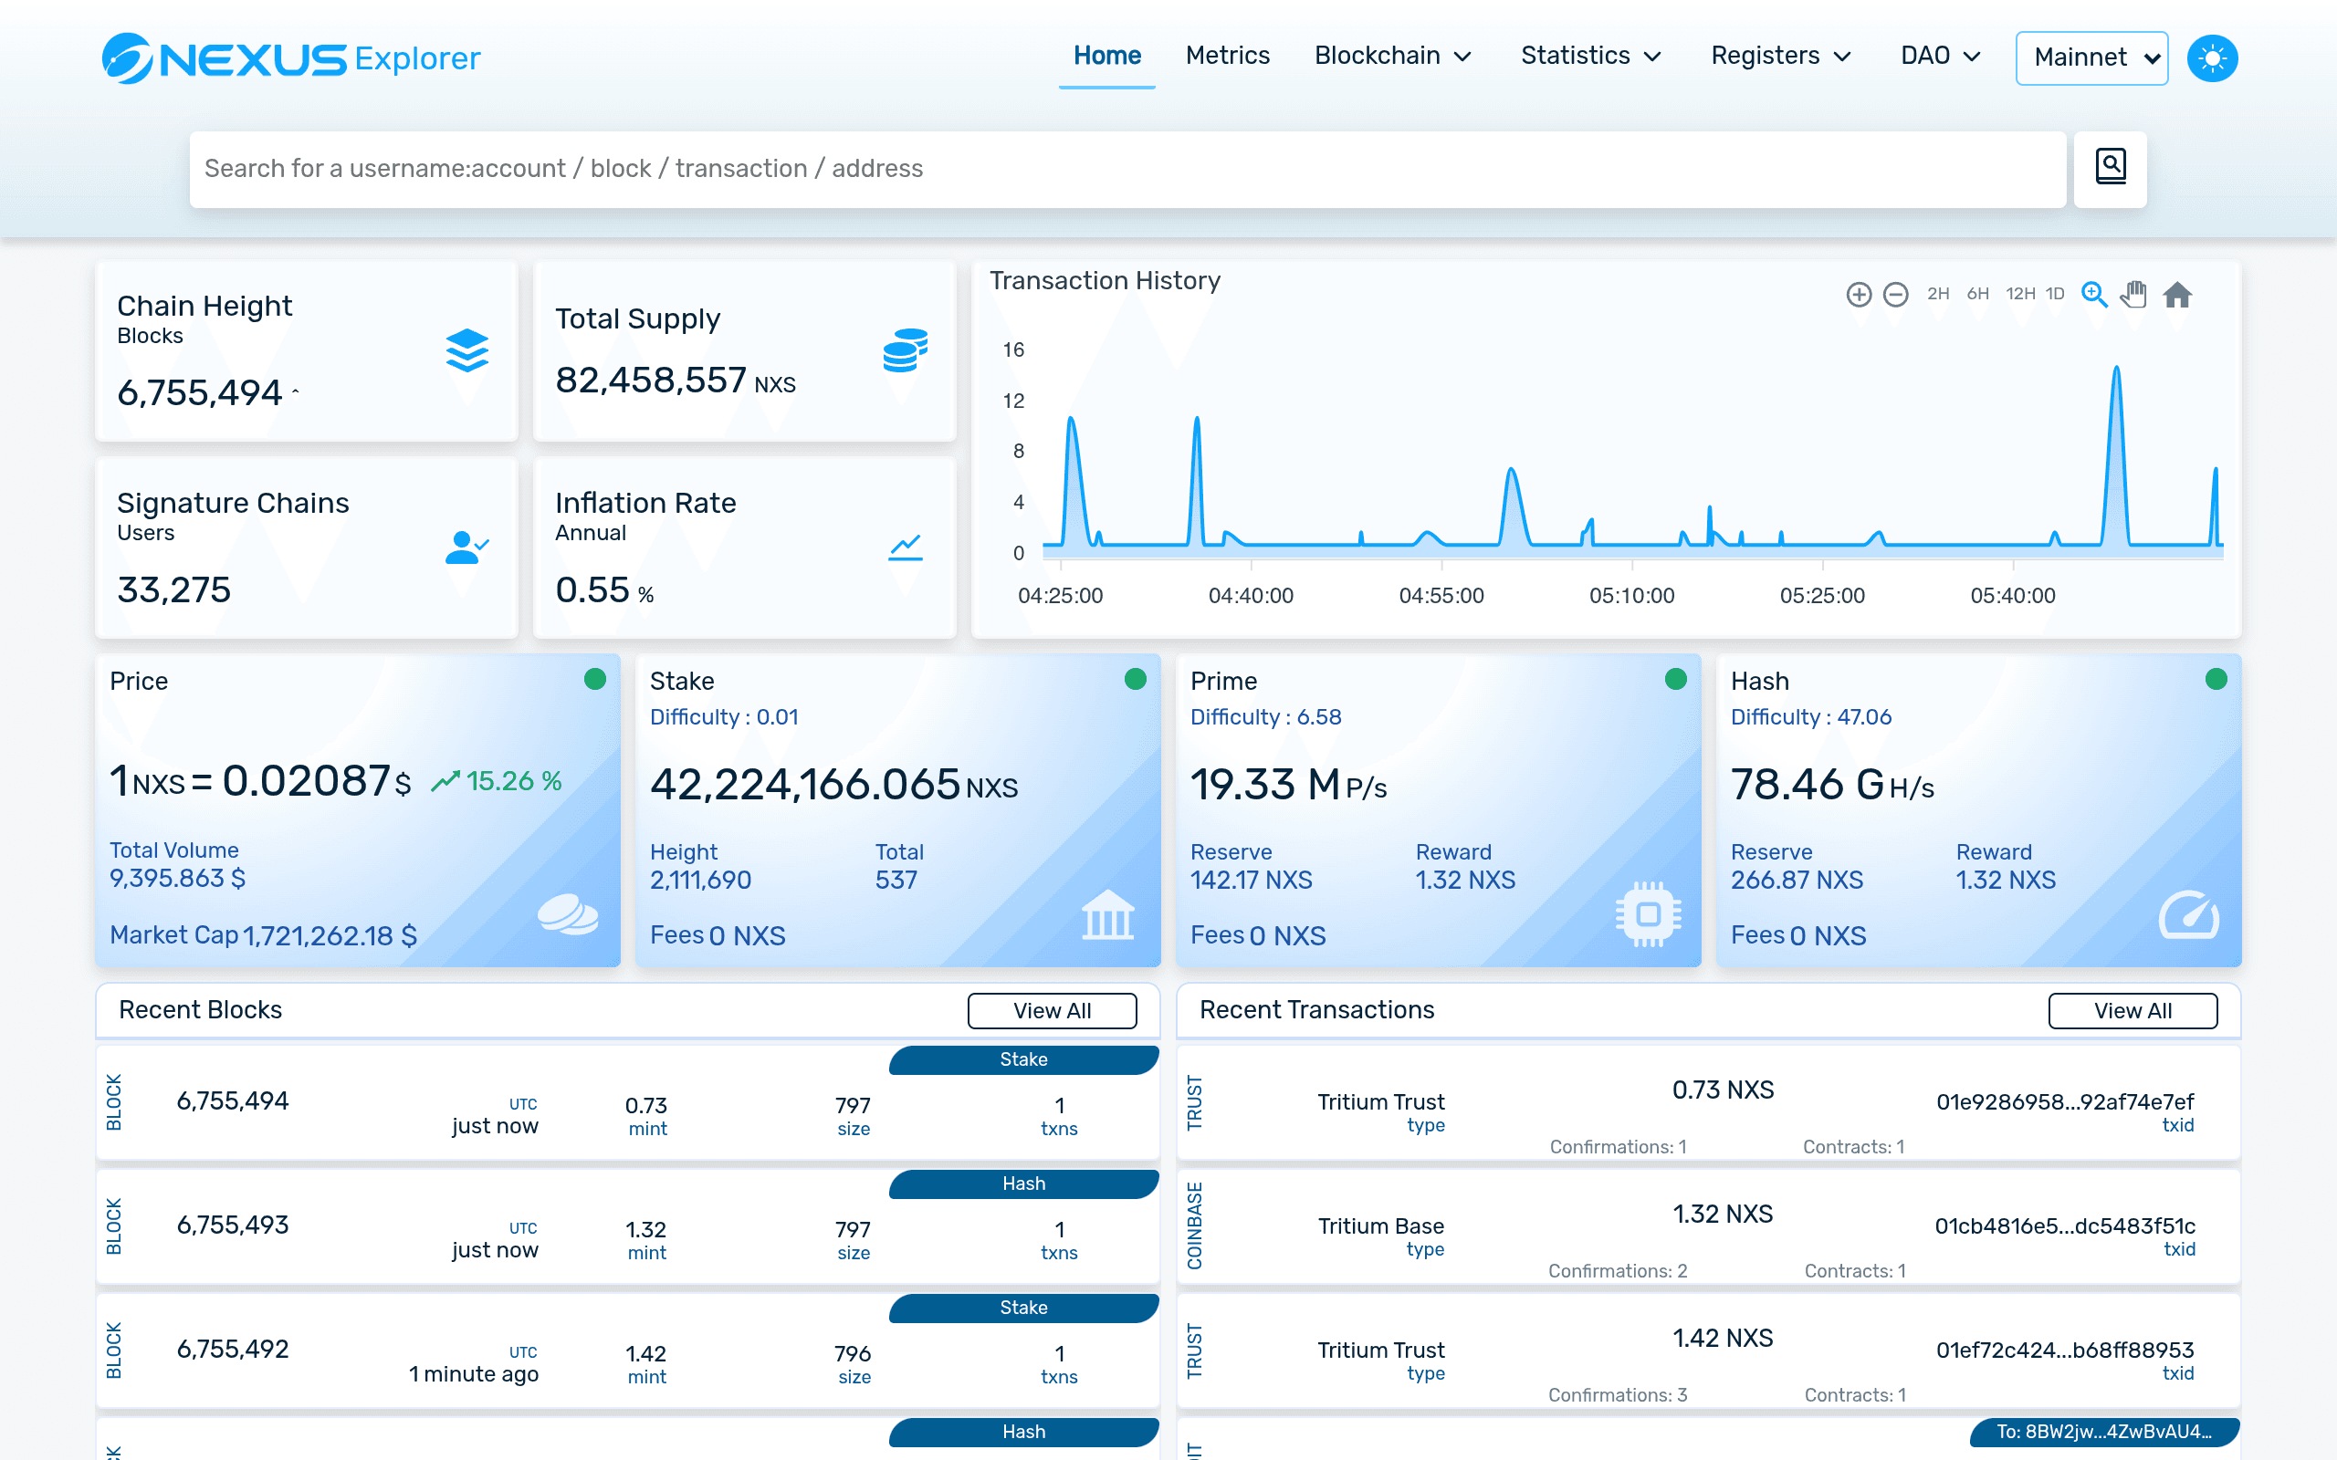Toggle the light/dark theme sun button
The width and height of the screenshot is (2337, 1460).
(x=2211, y=57)
